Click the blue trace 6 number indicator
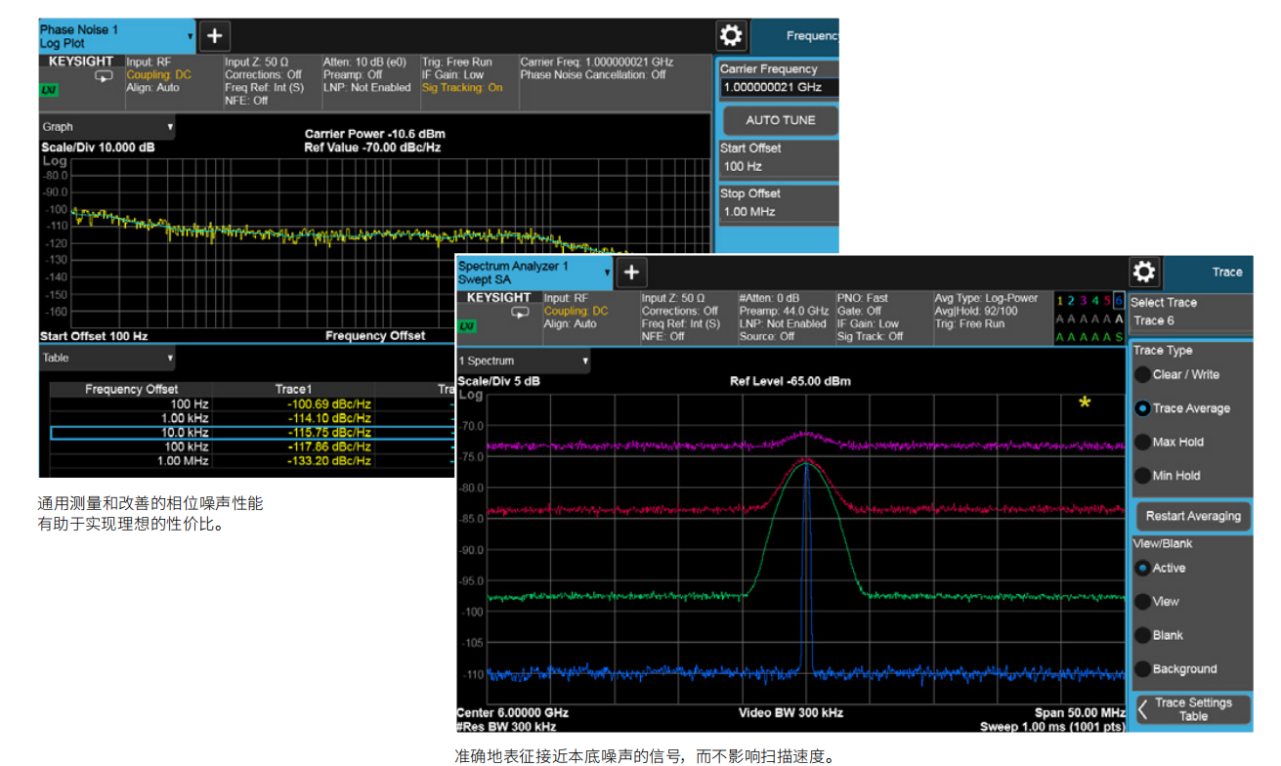1281x766 pixels. click(1119, 301)
